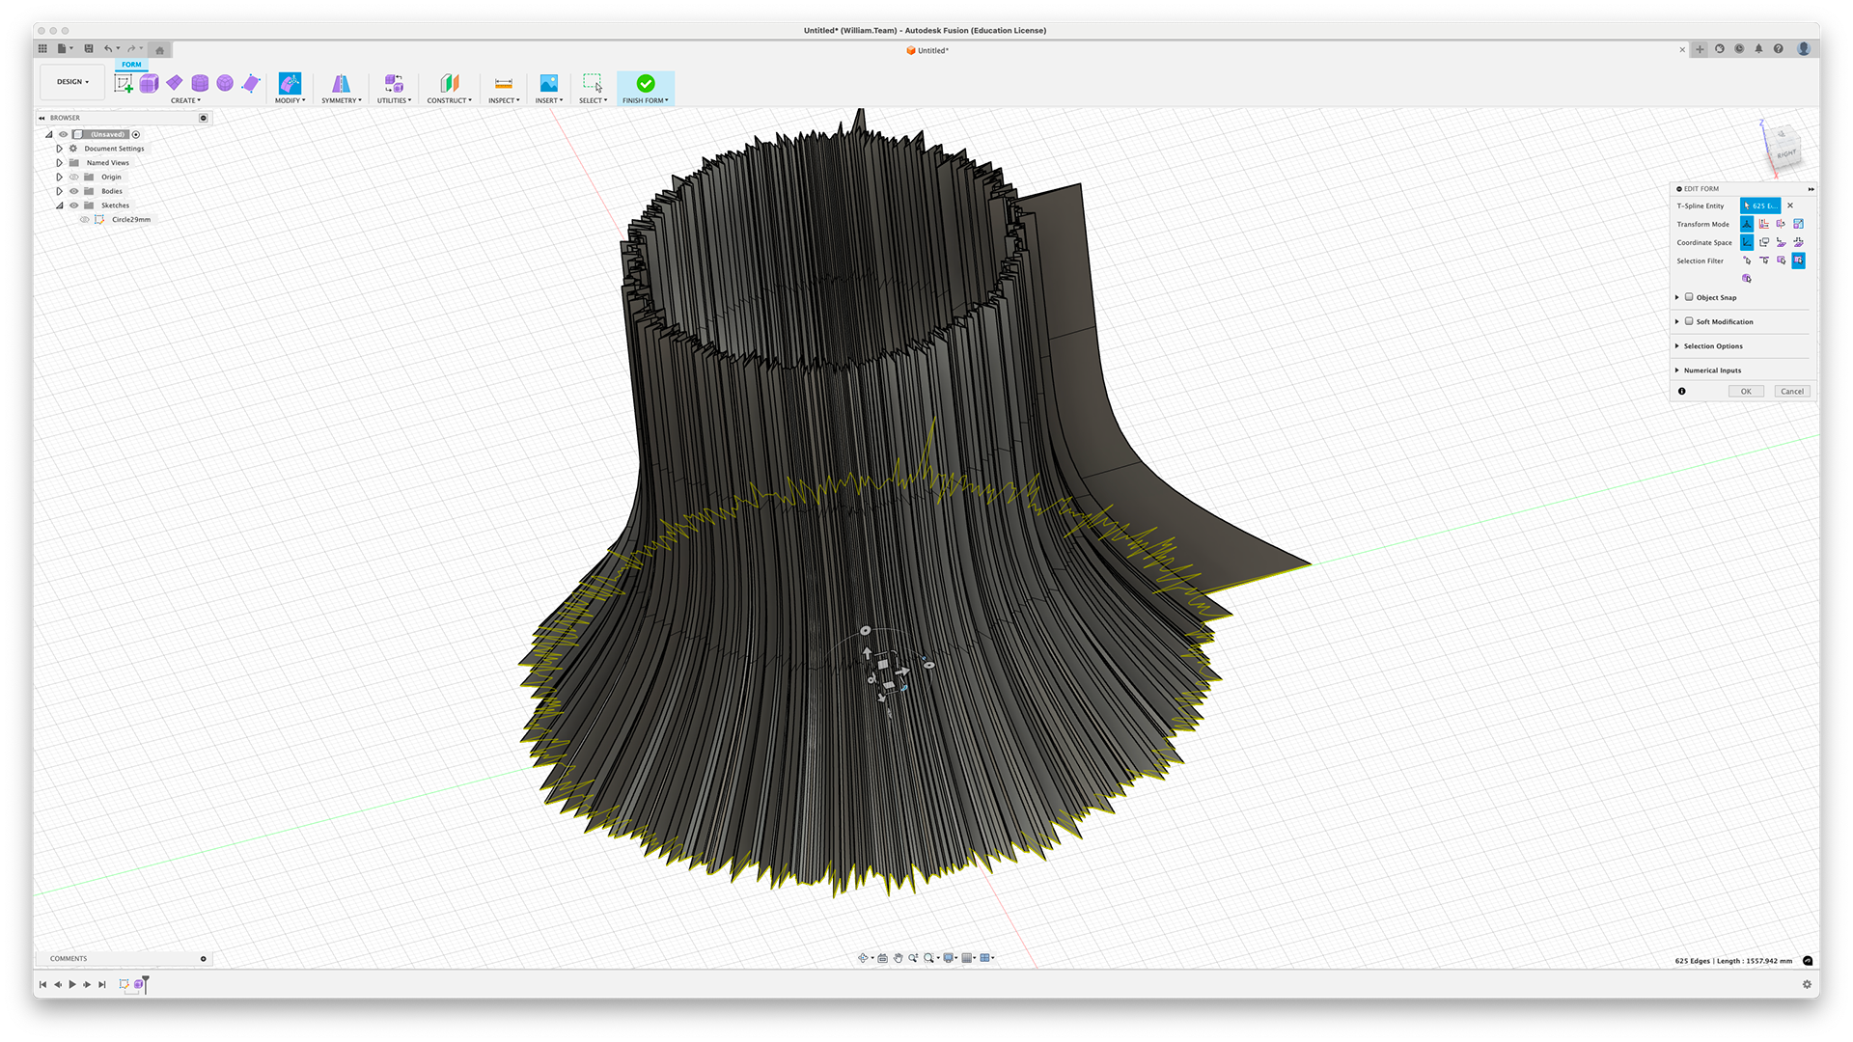Click the Construct plane icon
The image size is (1853, 1042).
point(450,83)
